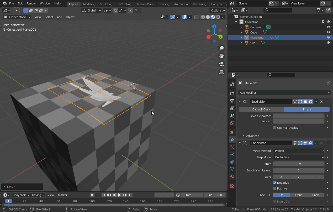Switch to Shading workspace tab

[164, 4]
